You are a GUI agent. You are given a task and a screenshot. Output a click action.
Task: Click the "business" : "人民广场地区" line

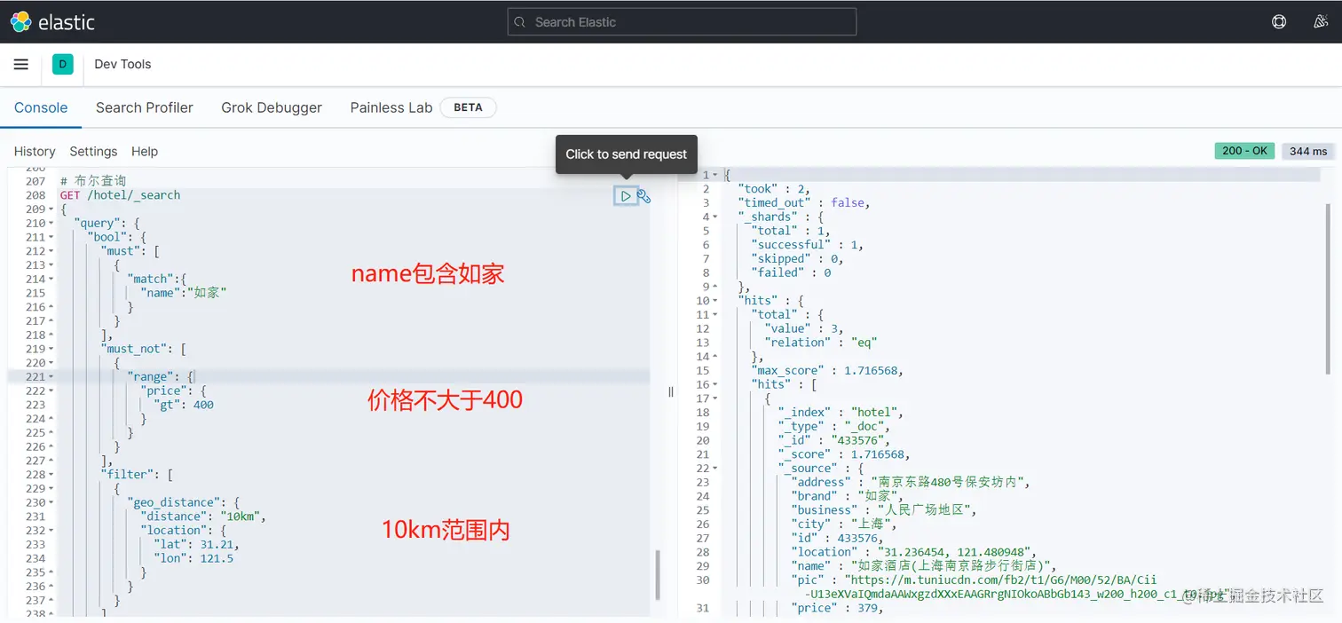pyautogui.click(x=884, y=510)
